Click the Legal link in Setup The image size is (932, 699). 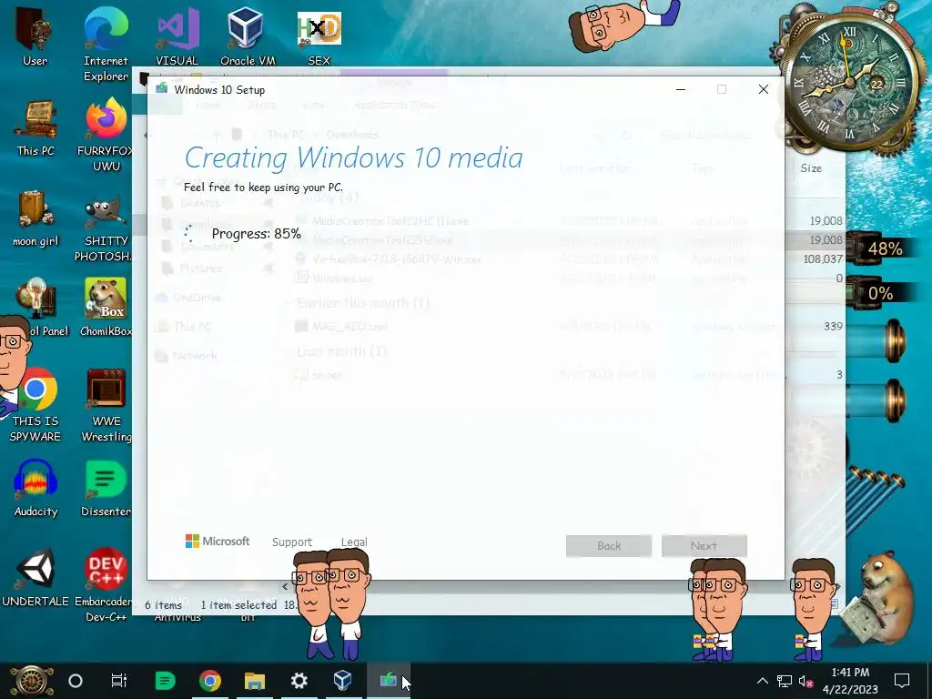coord(354,542)
